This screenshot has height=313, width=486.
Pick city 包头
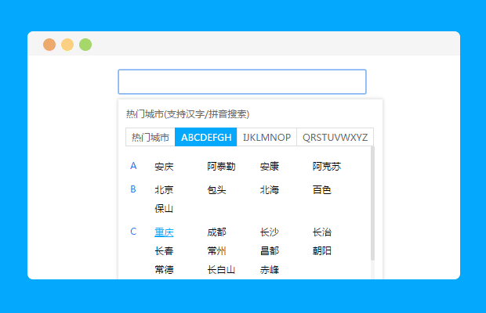pyautogui.click(x=216, y=189)
